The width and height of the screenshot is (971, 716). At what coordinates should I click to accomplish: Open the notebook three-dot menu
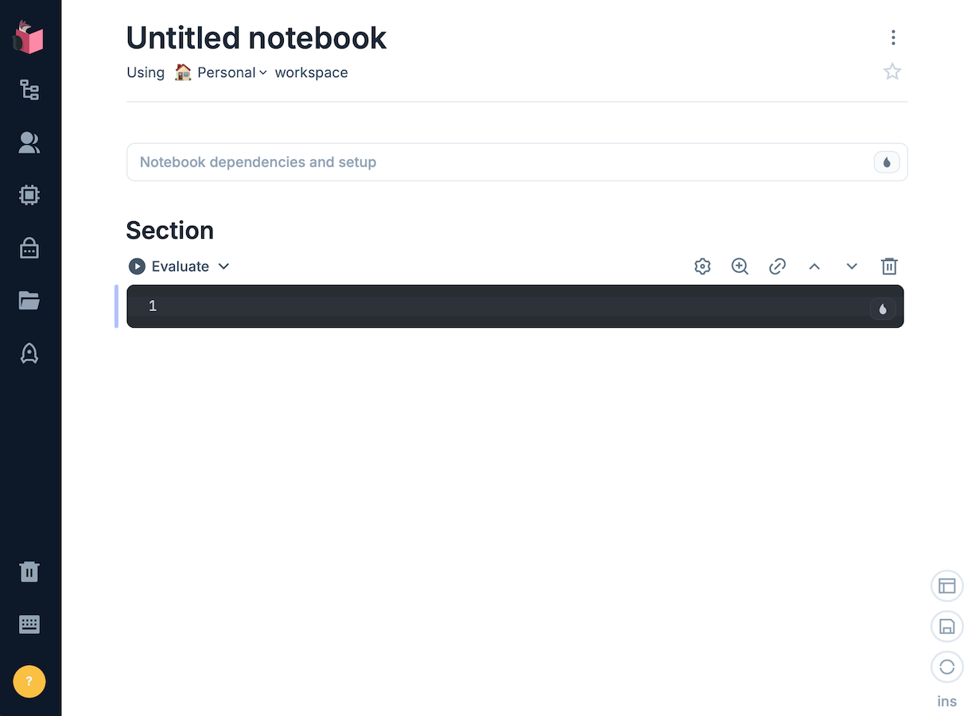(x=893, y=37)
